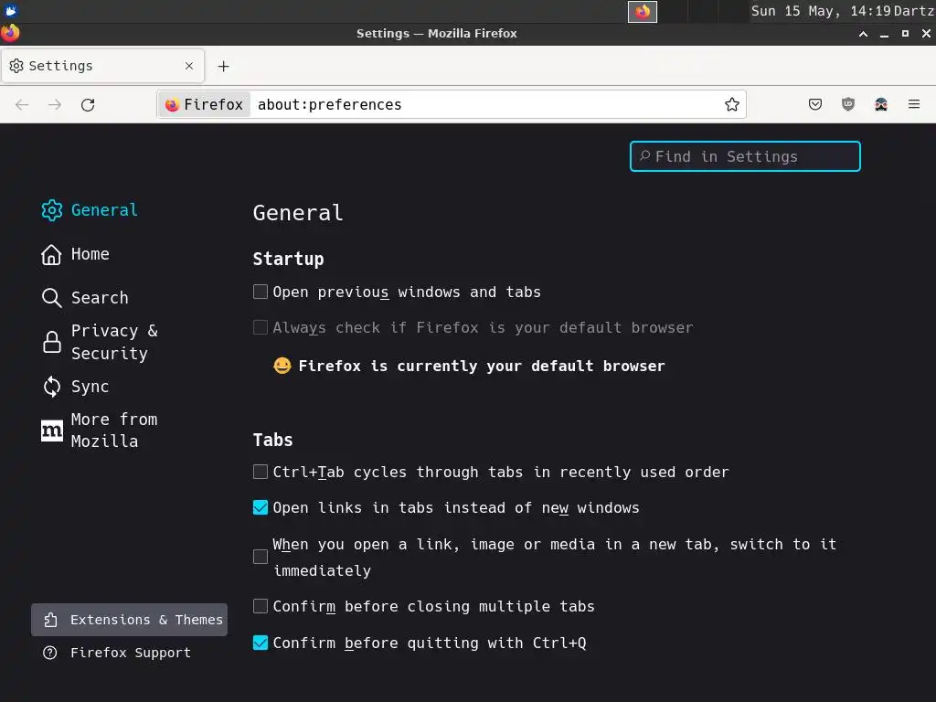
Task: Focus the Find in Settings search box
Action: (745, 156)
